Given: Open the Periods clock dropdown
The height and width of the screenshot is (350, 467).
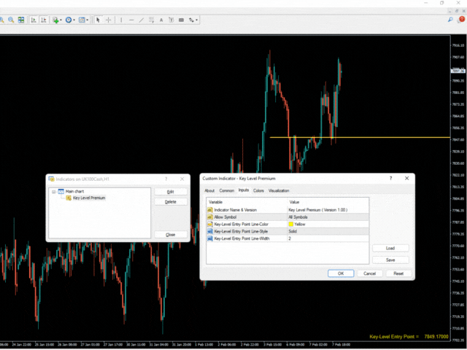Looking at the screenshot, I should (x=72, y=20).
